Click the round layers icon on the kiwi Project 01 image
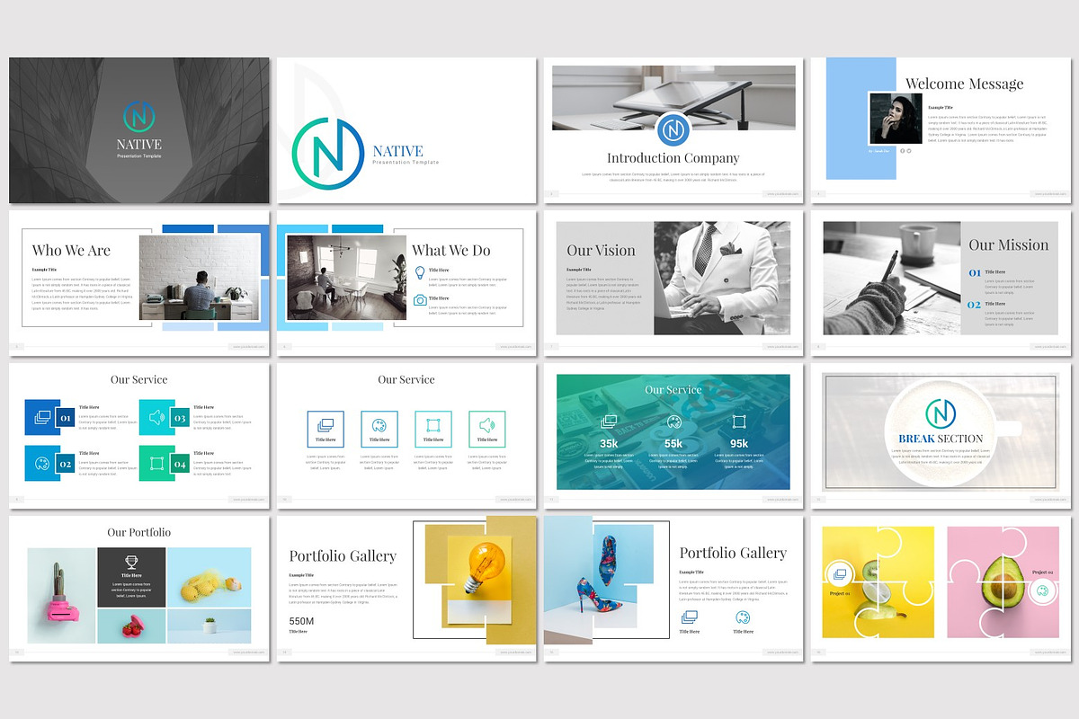Screen dimensions: 1079x719 tap(840, 573)
